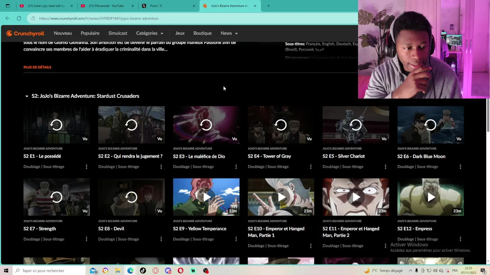490x275 pixels.
Task: Close the Posts / X tab
Action: [194, 6]
